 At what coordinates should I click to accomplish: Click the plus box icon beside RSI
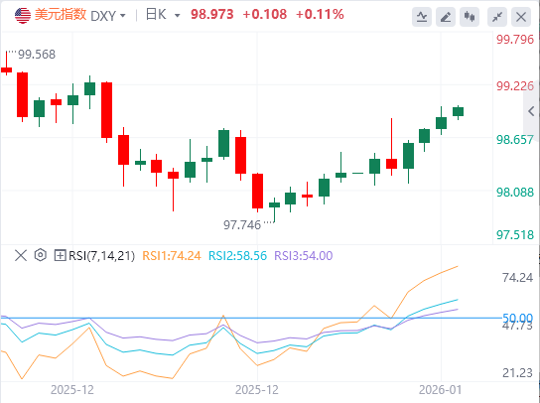coord(60,255)
